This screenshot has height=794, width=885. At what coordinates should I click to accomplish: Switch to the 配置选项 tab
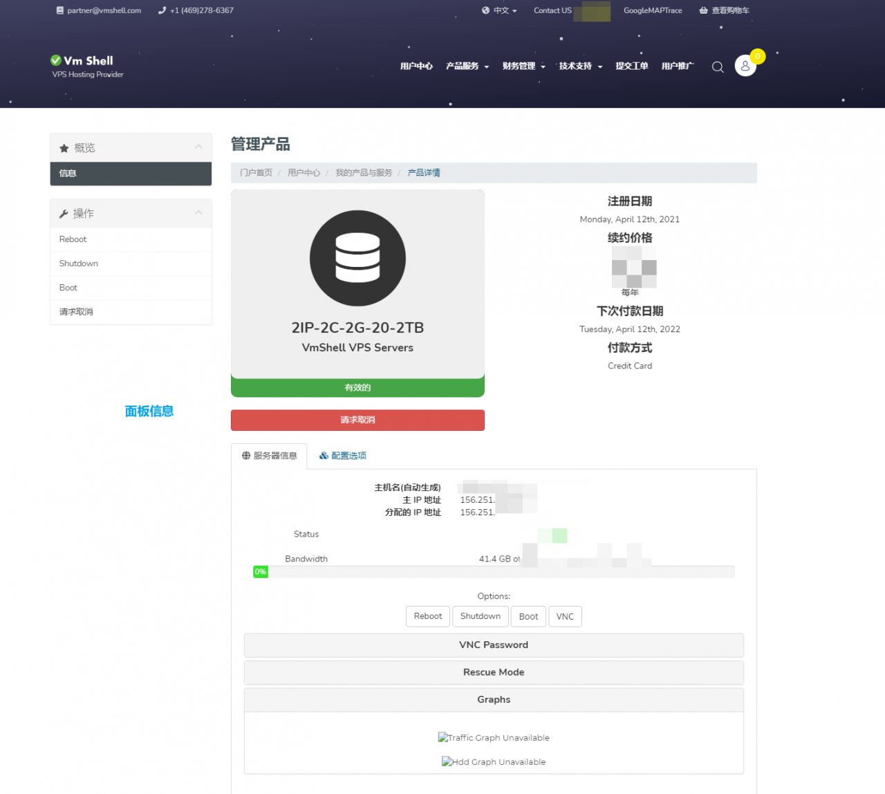click(343, 456)
